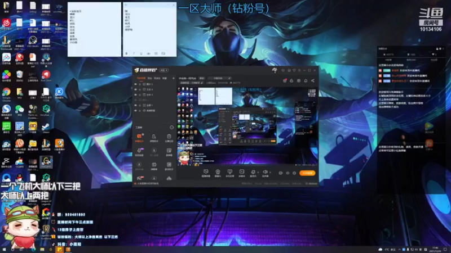Open the Steam desktop shortcut

point(46,128)
